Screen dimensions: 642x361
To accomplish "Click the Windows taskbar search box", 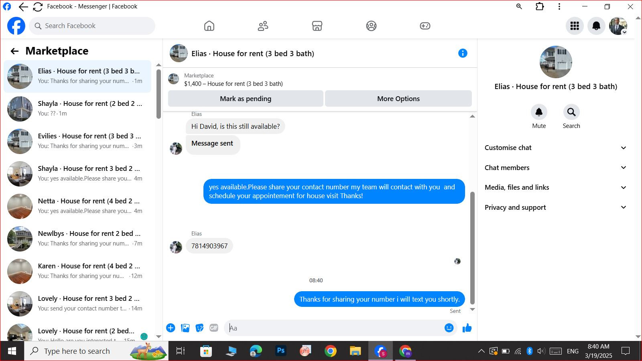I will pyautogui.click(x=96, y=351).
